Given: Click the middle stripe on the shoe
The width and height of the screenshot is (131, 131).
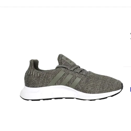Looking at the screenshot, I should 67,80.
